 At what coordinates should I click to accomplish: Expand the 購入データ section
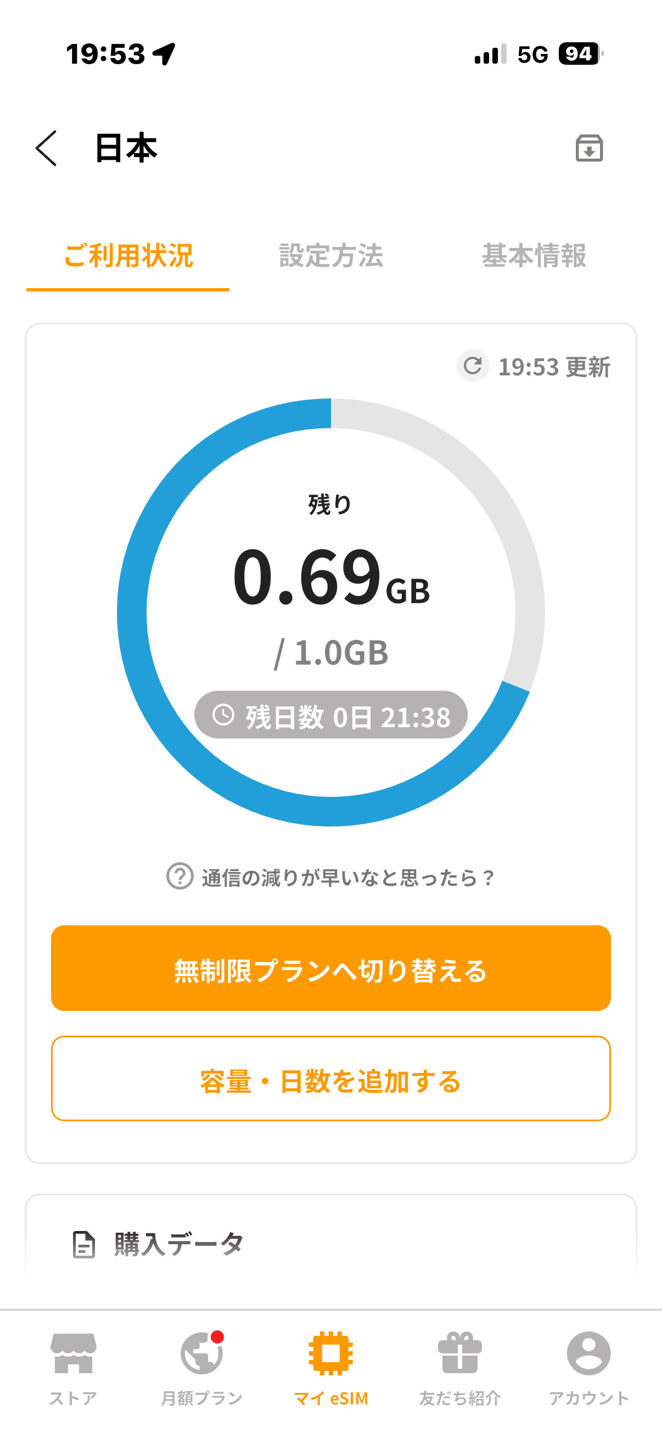pyautogui.click(x=179, y=1244)
